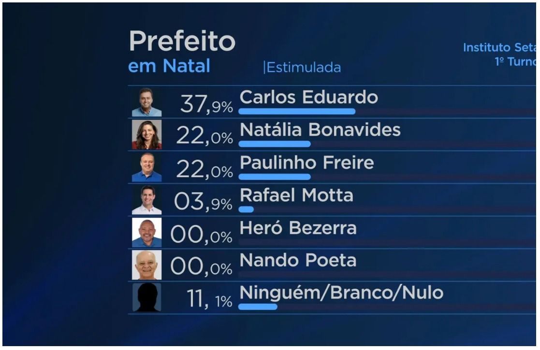Select Paulinho Freire's portrait thumbnail
Viewport: 540px width, 350px height.
point(146,168)
